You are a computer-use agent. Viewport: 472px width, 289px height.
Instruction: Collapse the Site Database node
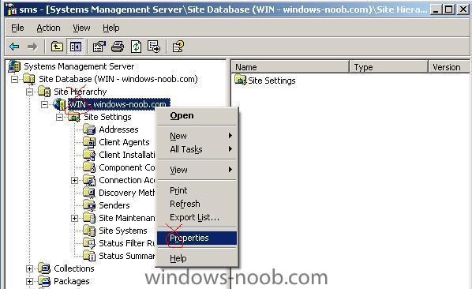point(14,79)
